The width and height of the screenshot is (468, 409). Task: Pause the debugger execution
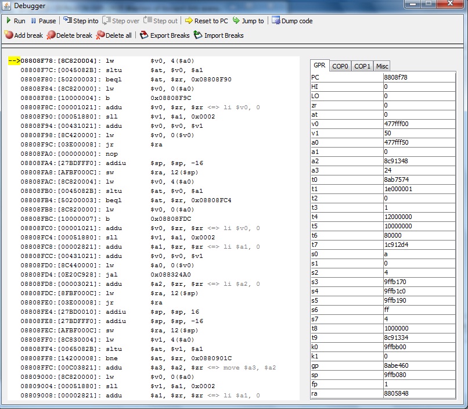[43, 21]
